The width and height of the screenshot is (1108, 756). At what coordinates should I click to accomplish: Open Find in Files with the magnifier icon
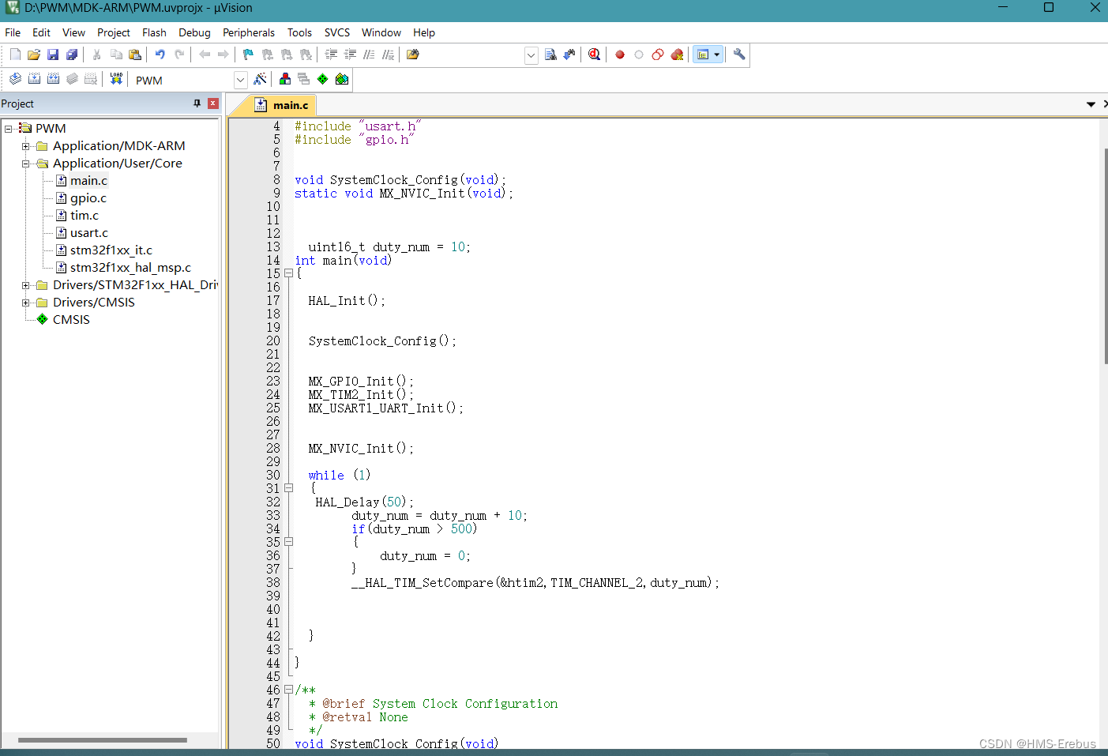(x=594, y=55)
